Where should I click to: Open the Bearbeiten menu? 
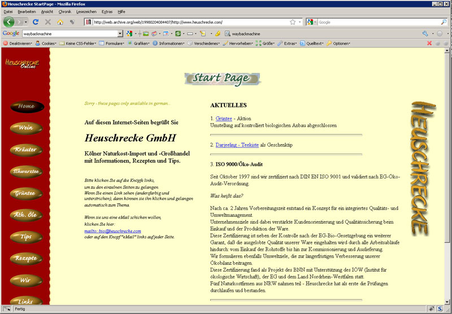pos(27,11)
